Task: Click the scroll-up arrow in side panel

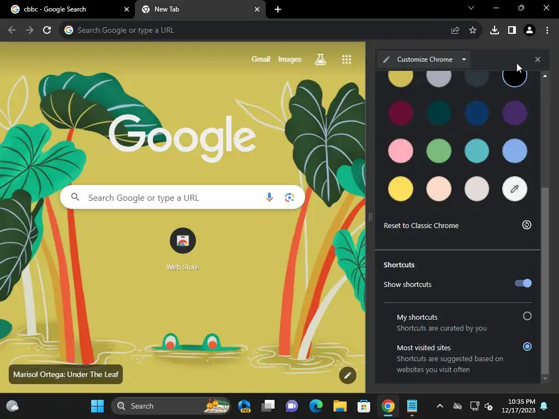Action: click(545, 76)
